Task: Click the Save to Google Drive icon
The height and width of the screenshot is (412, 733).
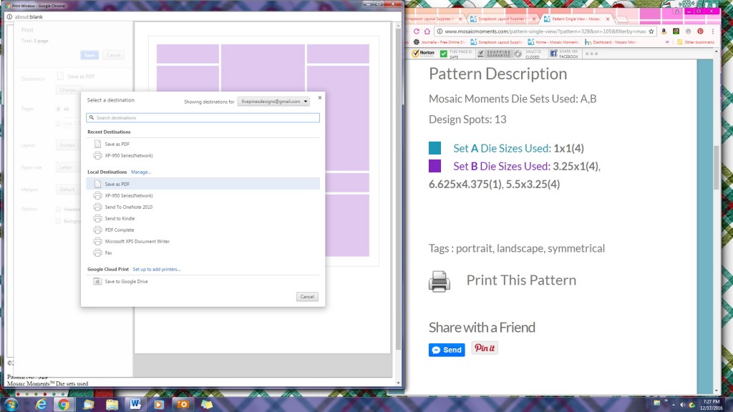Action: click(x=97, y=282)
